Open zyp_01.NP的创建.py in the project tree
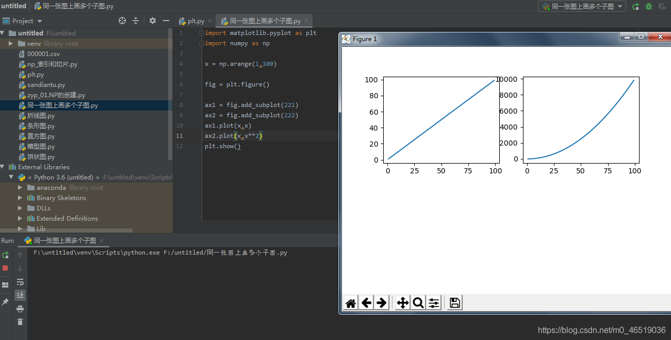 coord(56,95)
